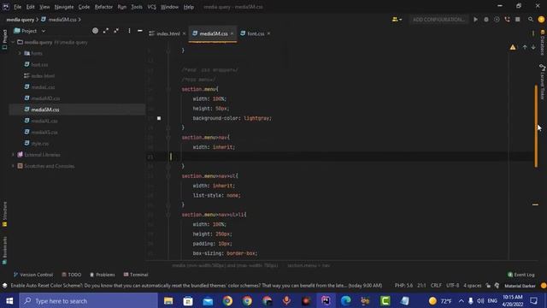Open editor tabs three-dot options
The image size is (547, 308).
tap(532, 33)
